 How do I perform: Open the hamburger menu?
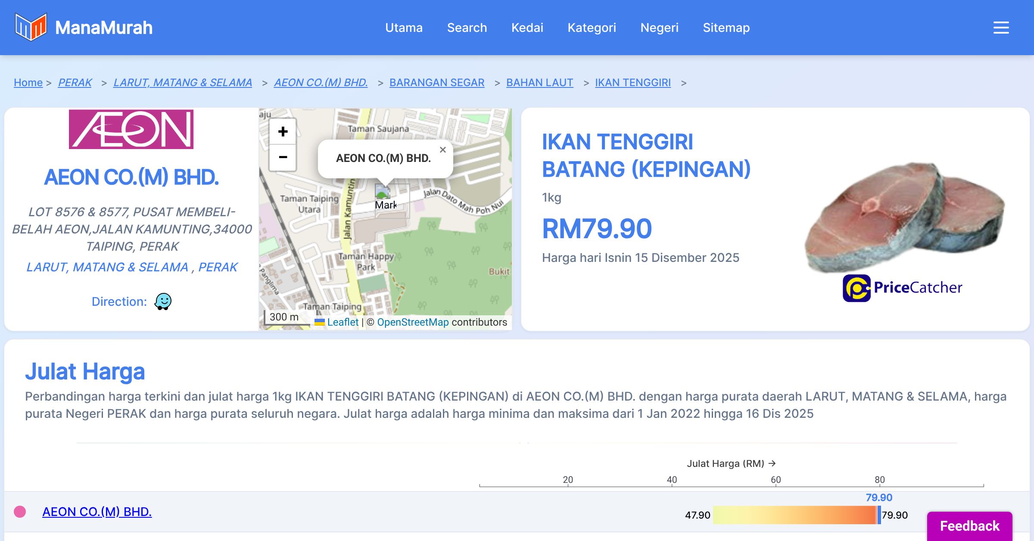1001,28
